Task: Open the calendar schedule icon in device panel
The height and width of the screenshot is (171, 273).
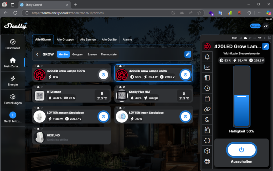Action: pyautogui.click(x=207, y=99)
